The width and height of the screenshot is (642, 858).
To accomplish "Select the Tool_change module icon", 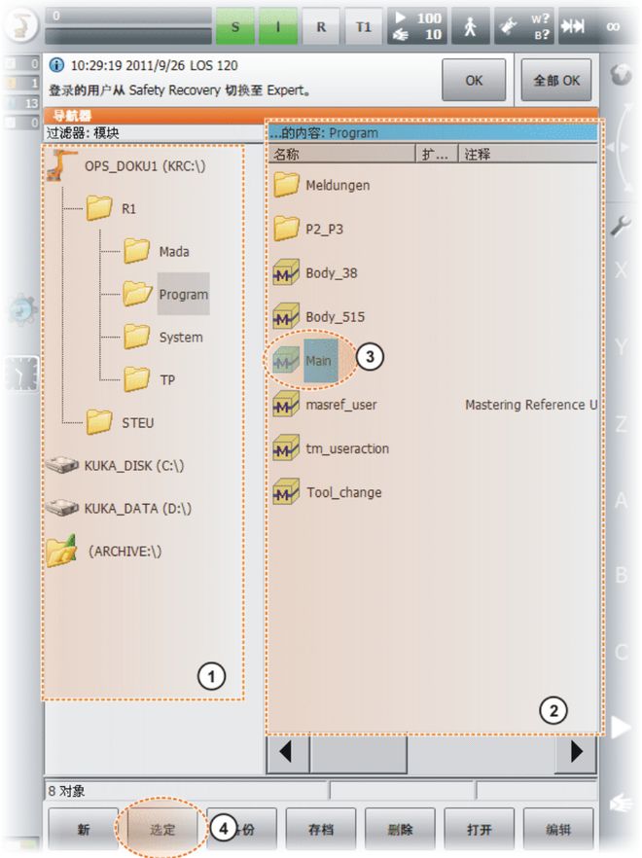I will coord(286,492).
